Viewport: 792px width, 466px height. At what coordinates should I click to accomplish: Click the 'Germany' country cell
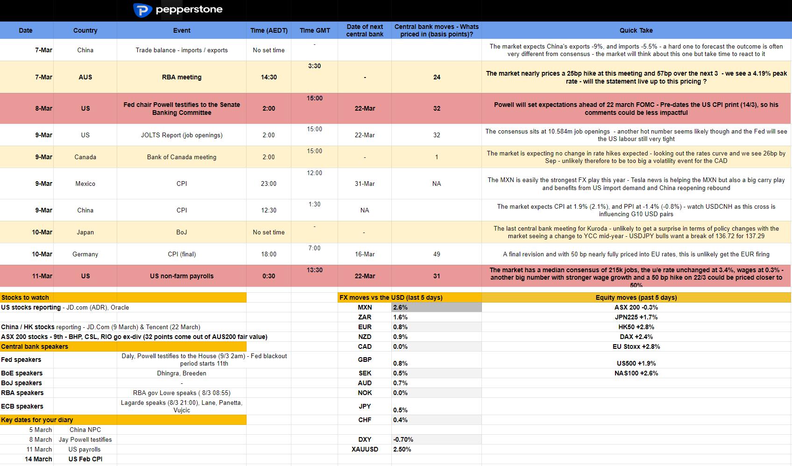85,254
